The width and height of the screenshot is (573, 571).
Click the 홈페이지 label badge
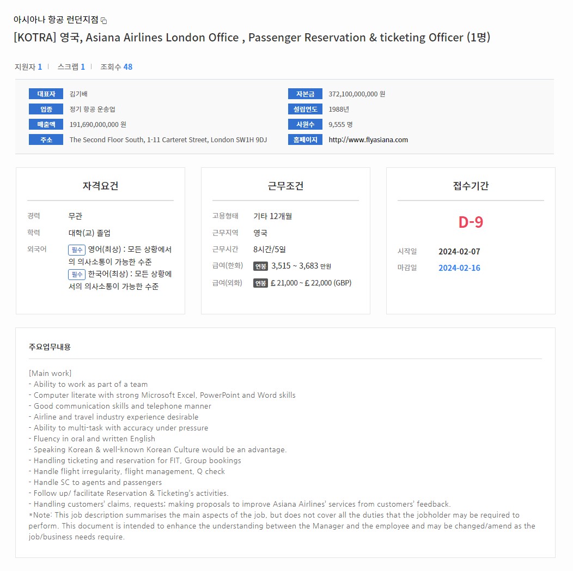coord(305,139)
